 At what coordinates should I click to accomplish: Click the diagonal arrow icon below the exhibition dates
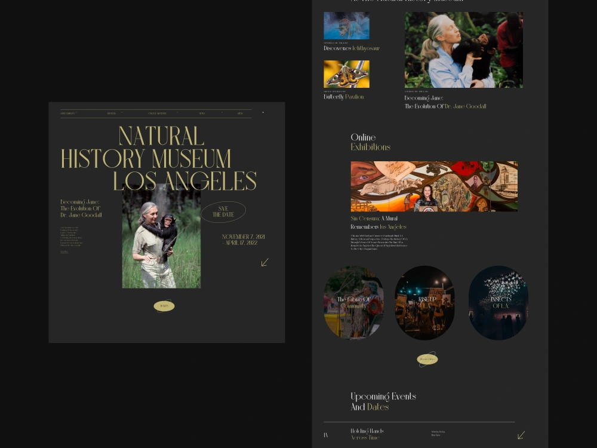click(265, 262)
